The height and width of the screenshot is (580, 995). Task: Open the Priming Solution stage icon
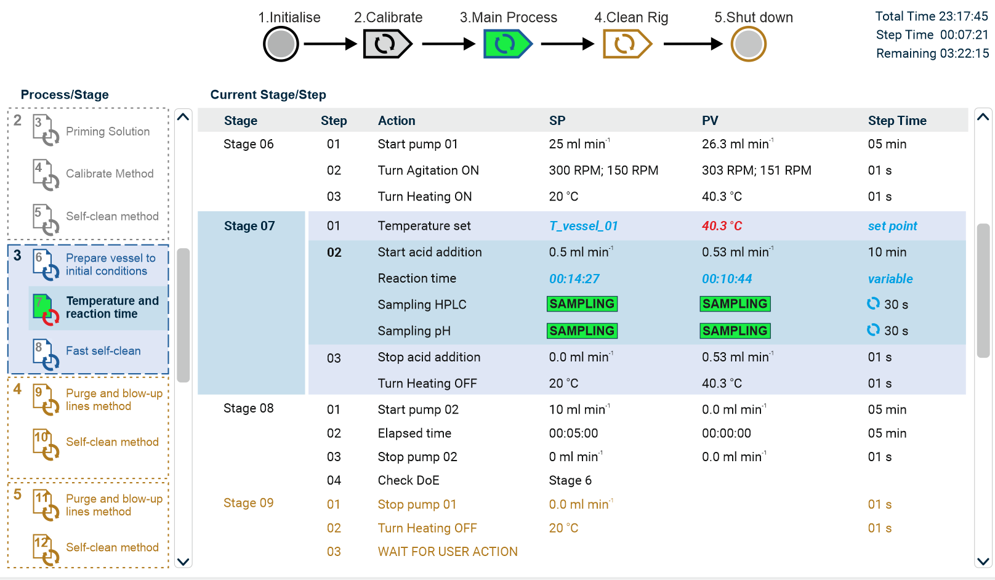coord(45,131)
